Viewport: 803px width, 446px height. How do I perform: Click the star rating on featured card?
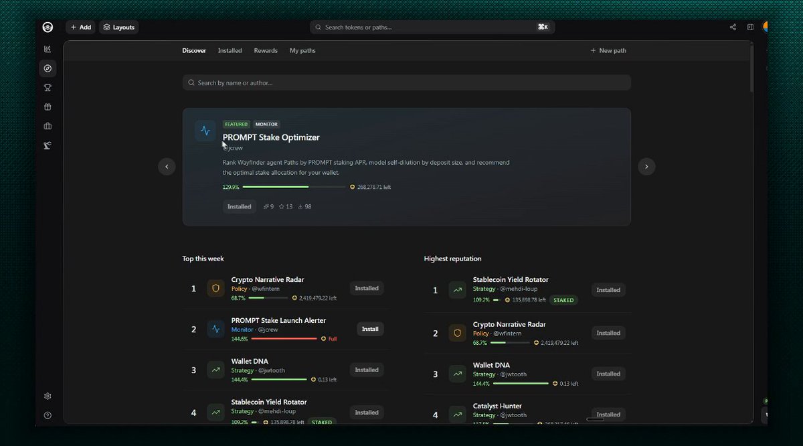[286, 207]
